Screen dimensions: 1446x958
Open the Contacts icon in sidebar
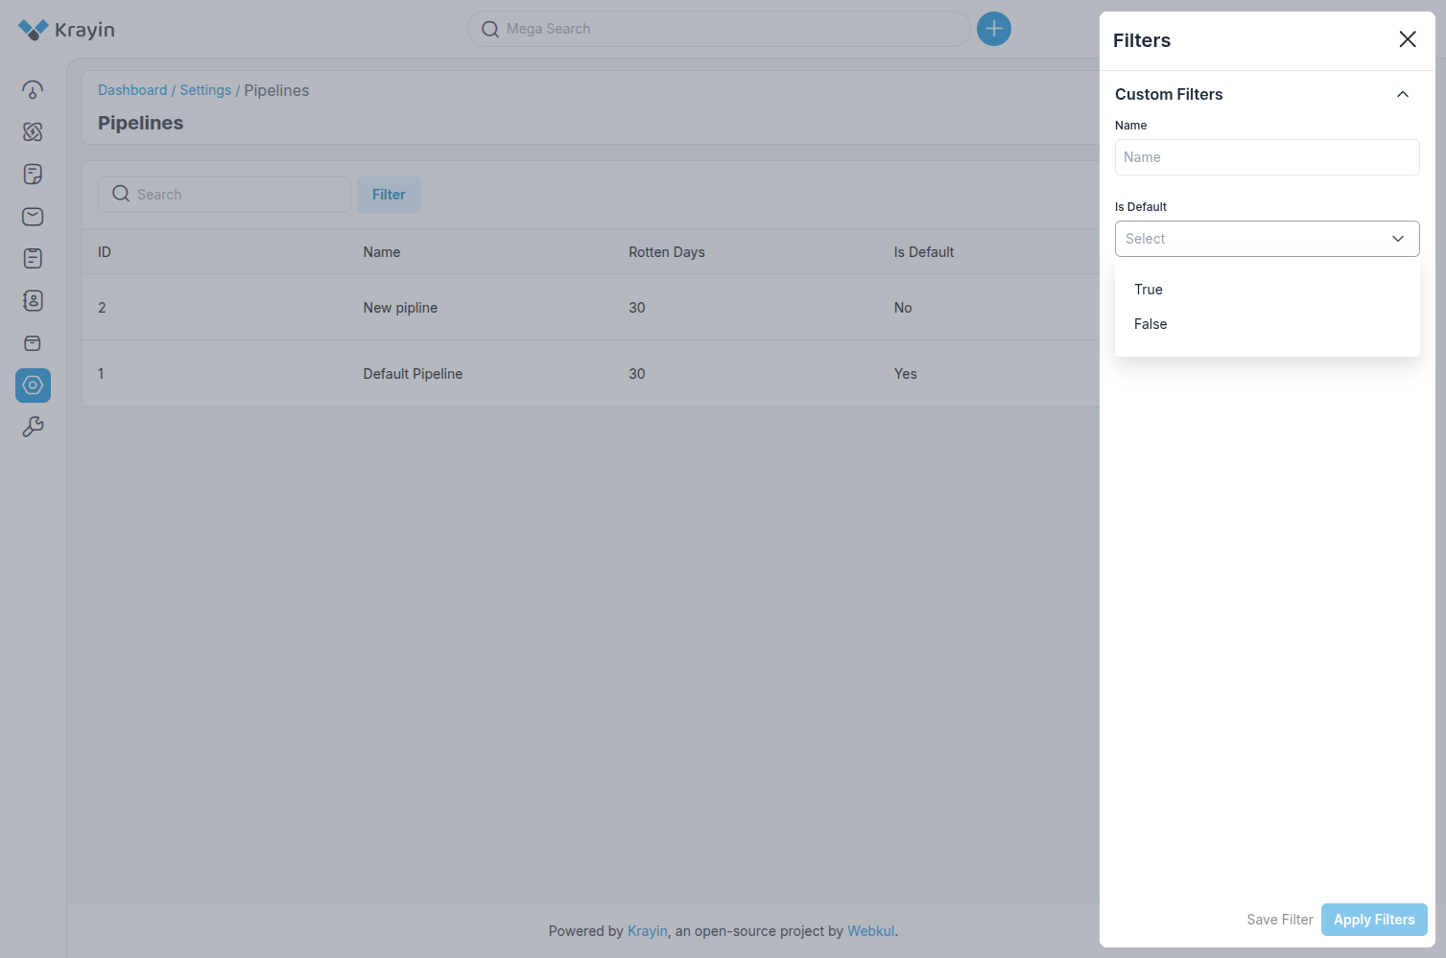point(33,301)
